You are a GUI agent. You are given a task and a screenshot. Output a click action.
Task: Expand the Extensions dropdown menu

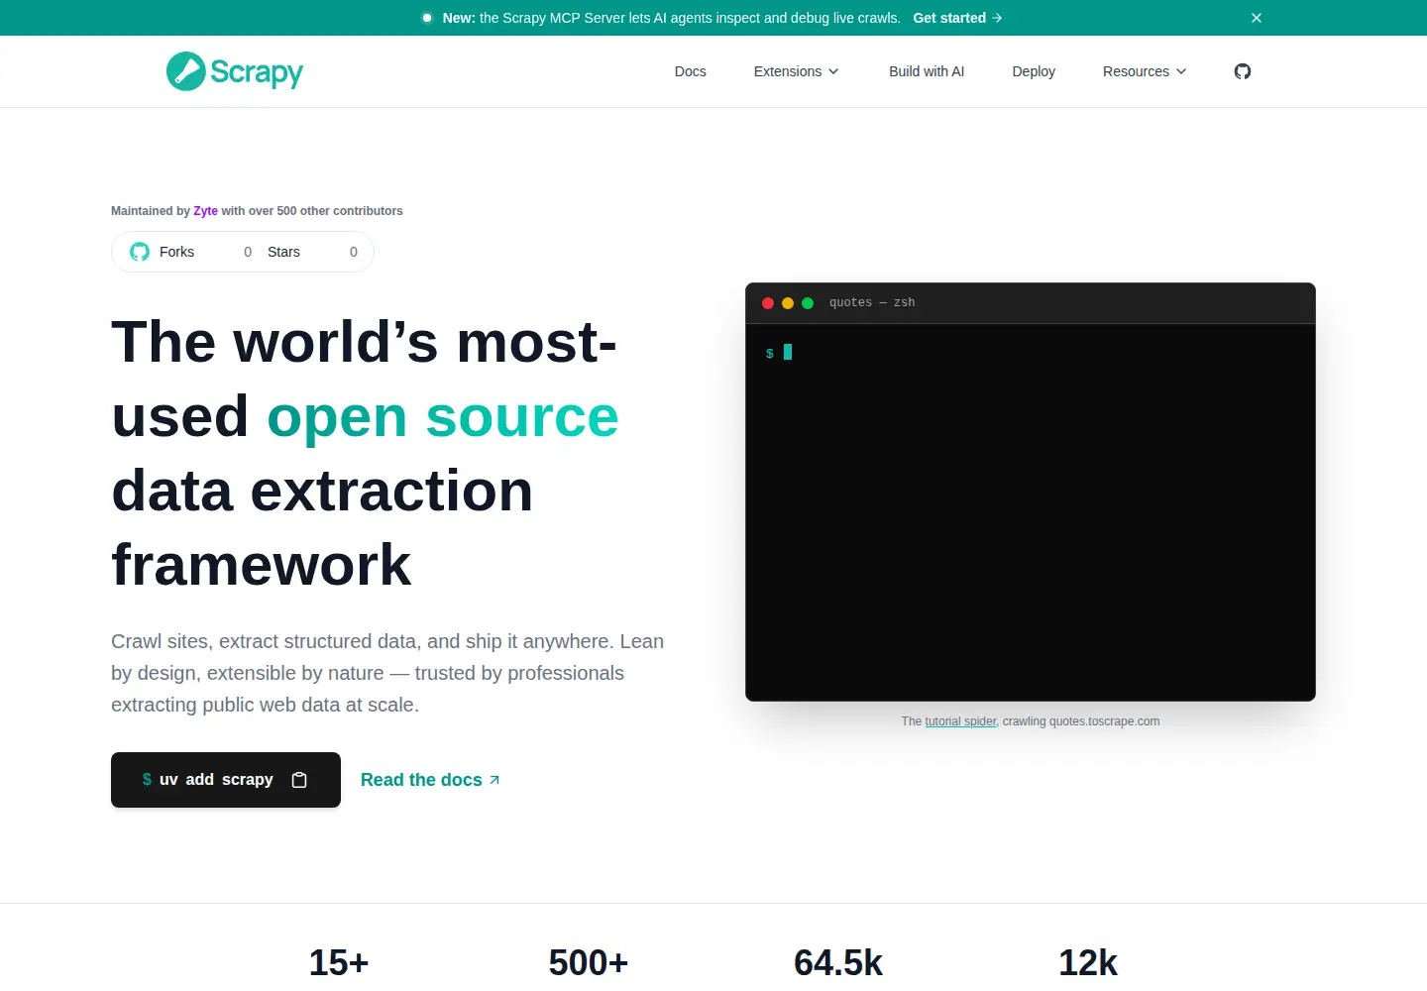click(x=797, y=71)
